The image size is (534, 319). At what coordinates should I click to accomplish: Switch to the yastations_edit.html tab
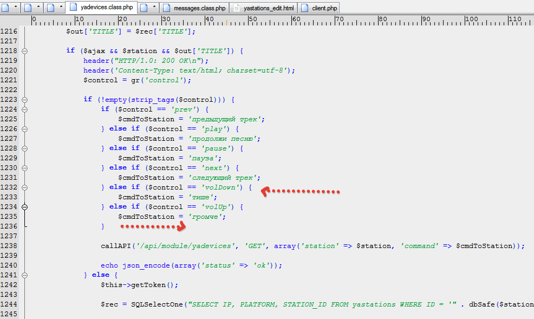263,8
